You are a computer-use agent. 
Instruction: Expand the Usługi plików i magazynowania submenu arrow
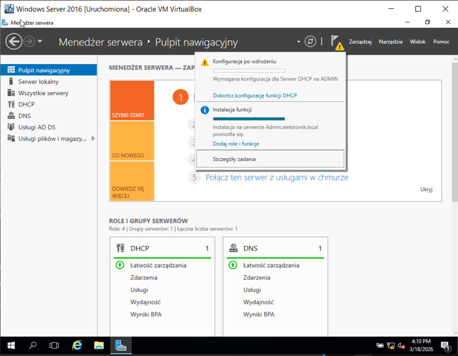click(93, 138)
